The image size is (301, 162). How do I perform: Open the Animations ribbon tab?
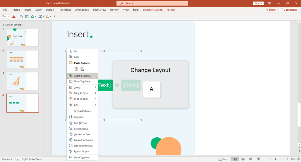[x=82, y=10]
